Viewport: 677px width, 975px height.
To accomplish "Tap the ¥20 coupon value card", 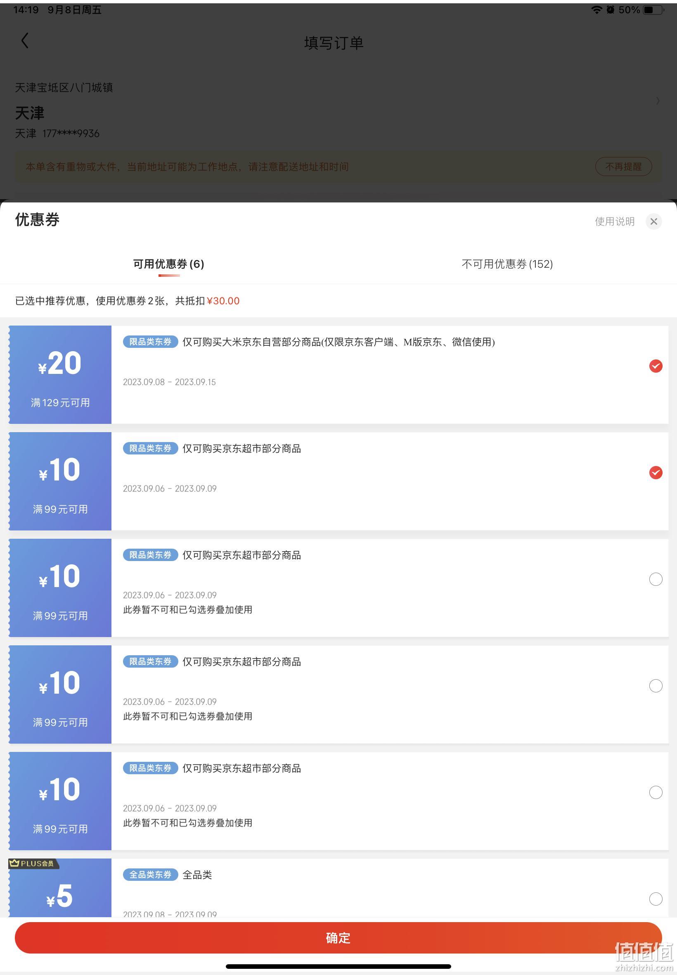I will point(60,374).
